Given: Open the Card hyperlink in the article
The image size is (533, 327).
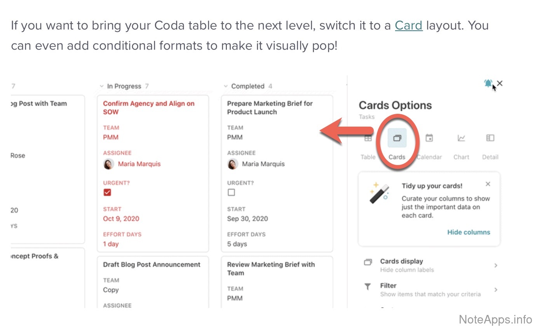Looking at the screenshot, I should (409, 26).
